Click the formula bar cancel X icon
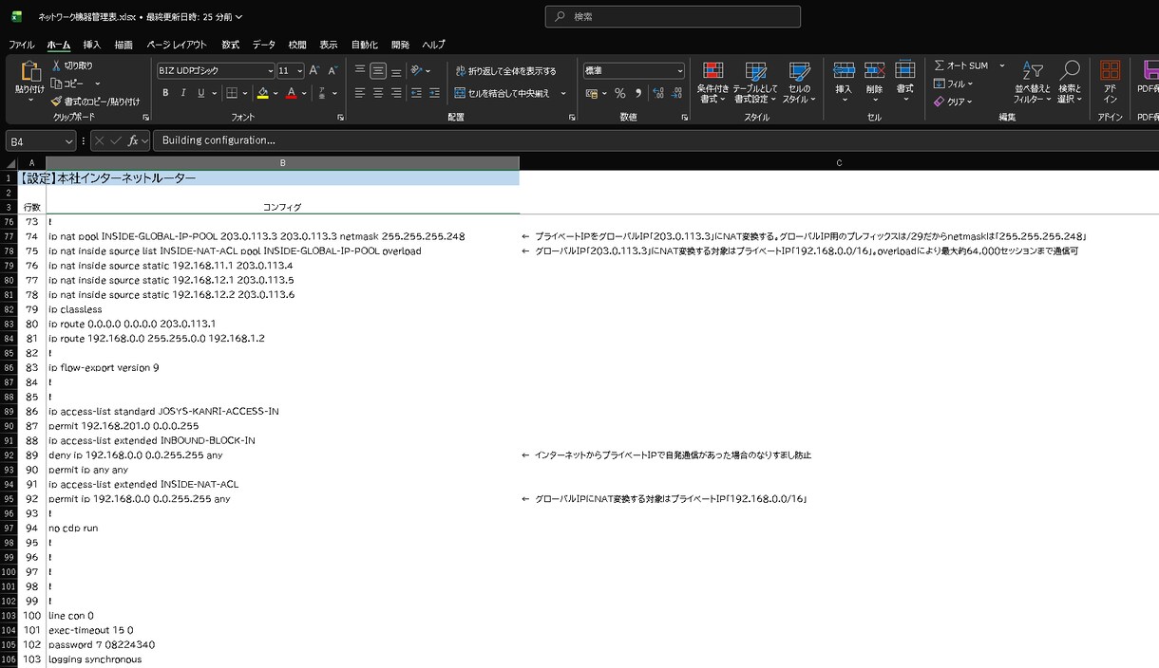This screenshot has width=1159, height=668. 99,140
